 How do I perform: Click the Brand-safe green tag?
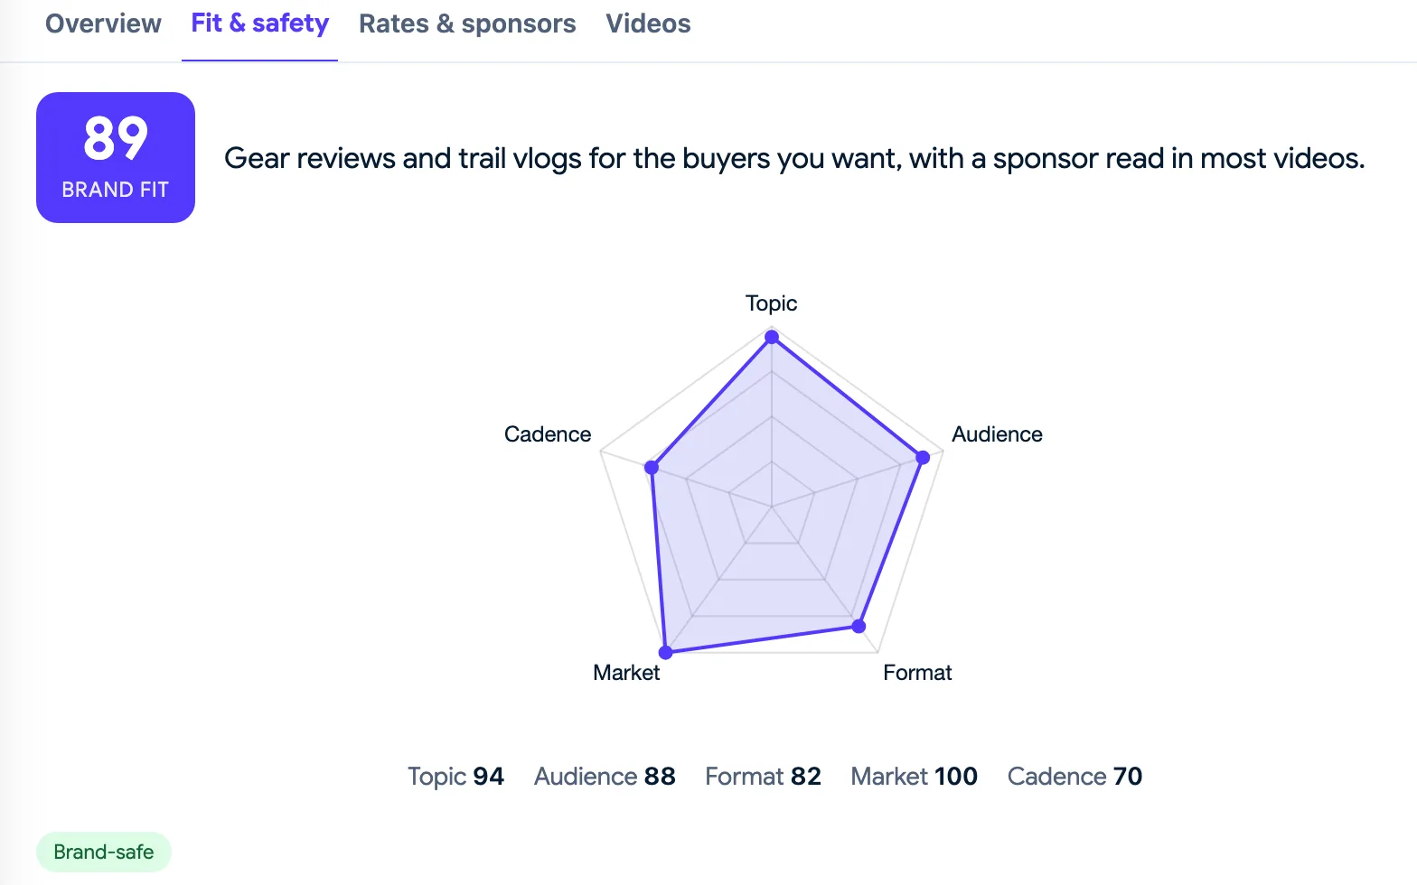(x=104, y=852)
